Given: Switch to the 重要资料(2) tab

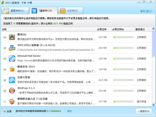Looking at the screenshot, I should (x=15, y=11).
